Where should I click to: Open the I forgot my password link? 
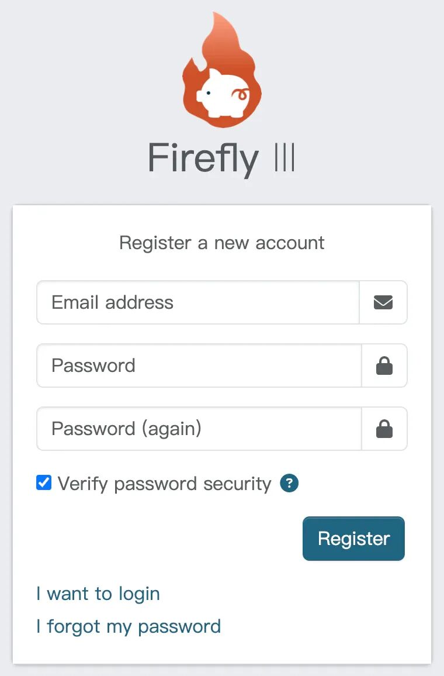point(129,626)
